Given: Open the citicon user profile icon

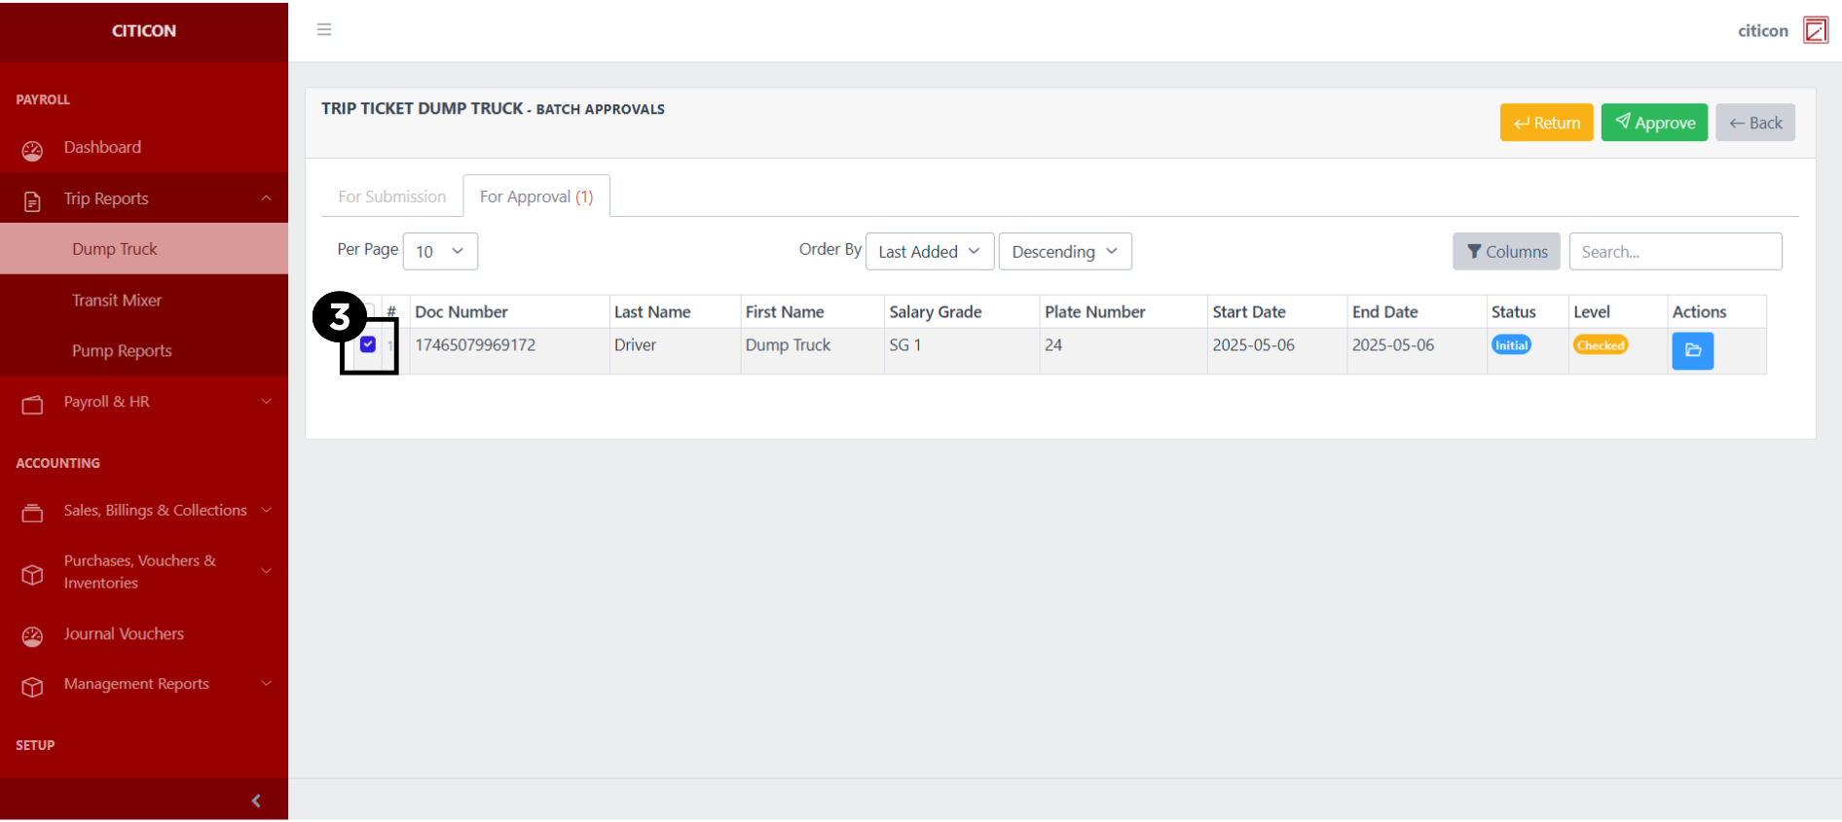Looking at the screenshot, I should pos(1815,30).
